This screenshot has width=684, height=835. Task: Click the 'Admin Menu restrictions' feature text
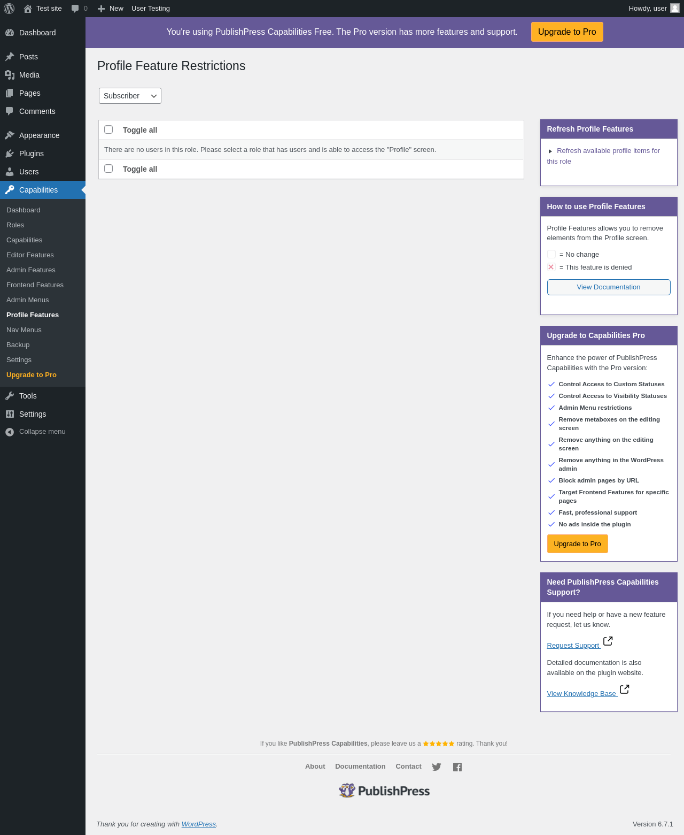click(595, 408)
